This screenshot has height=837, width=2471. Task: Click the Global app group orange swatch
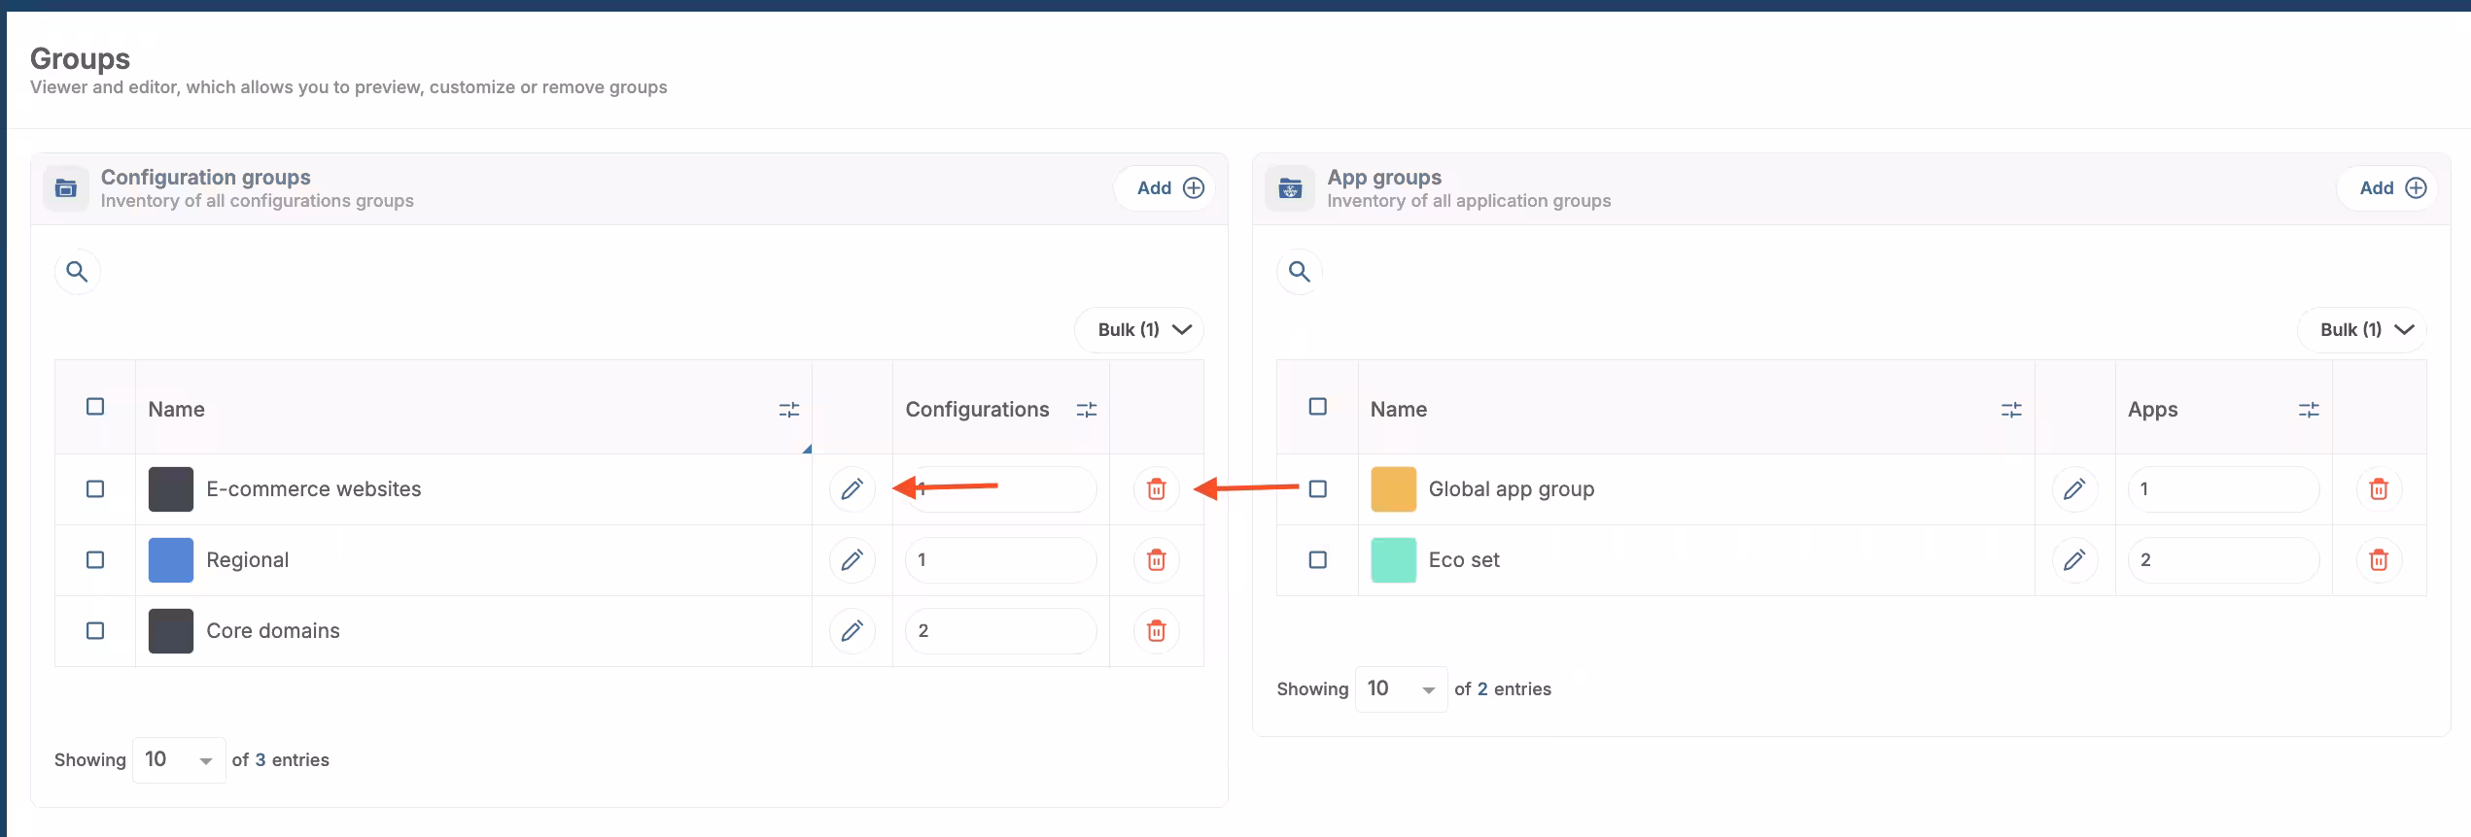click(x=1393, y=489)
